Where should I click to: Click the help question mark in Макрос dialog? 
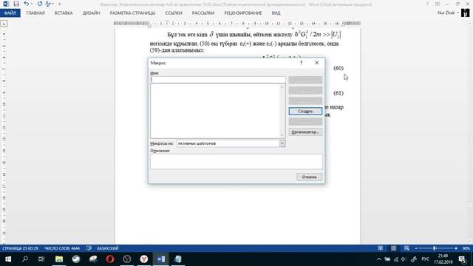(x=301, y=63)
